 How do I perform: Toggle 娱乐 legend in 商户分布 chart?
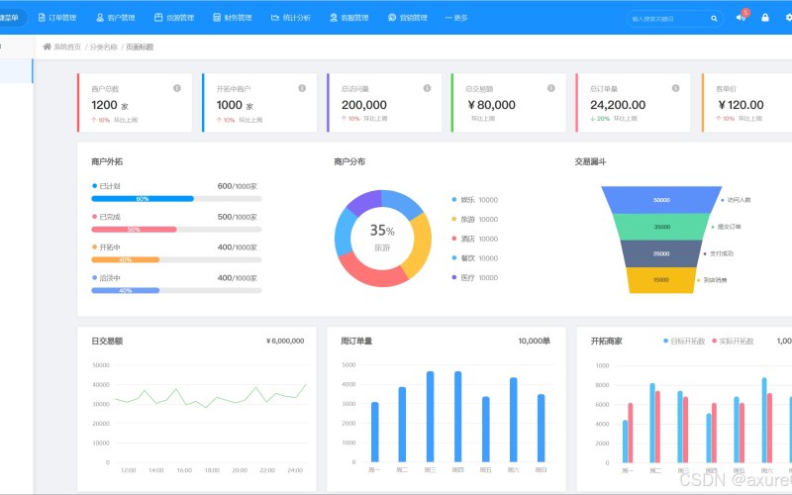tap(474, 200)
